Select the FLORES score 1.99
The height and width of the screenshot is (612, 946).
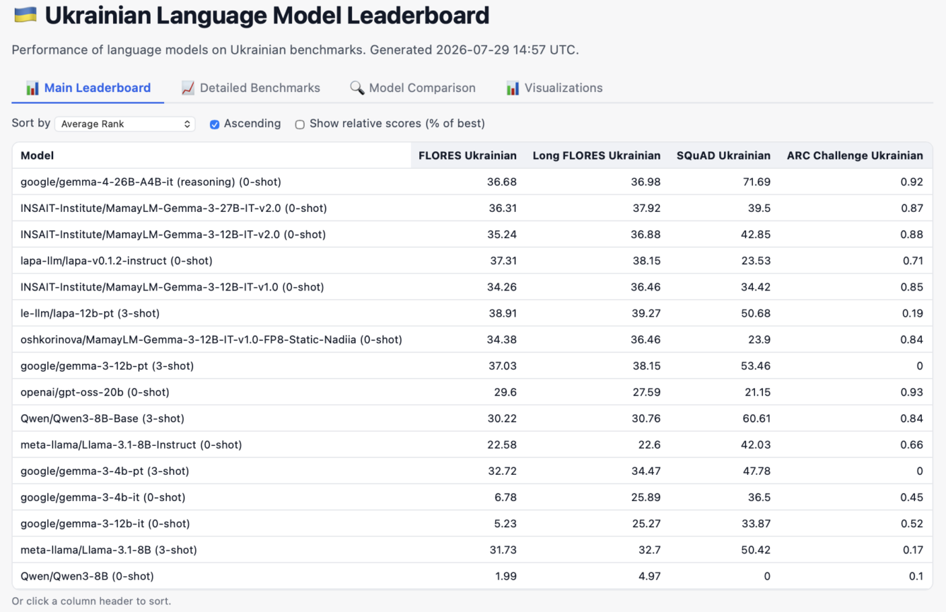pos(506,576)
